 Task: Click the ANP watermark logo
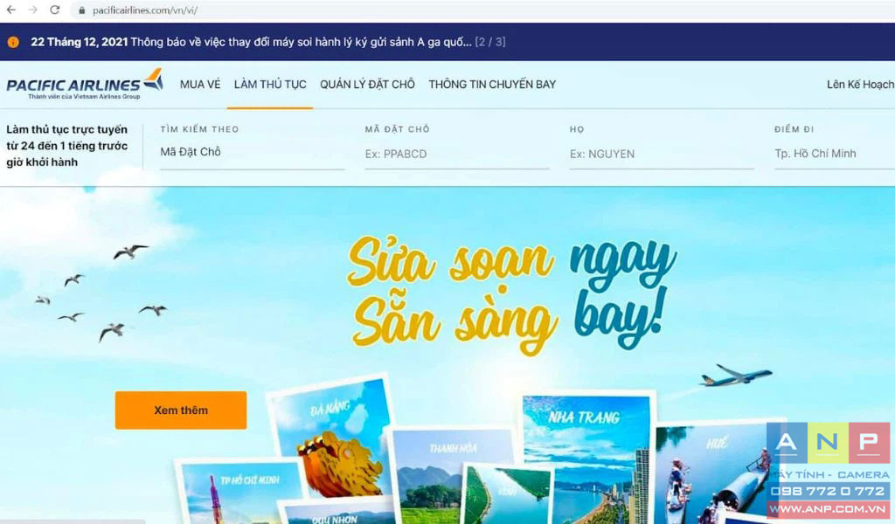(828, 469)
